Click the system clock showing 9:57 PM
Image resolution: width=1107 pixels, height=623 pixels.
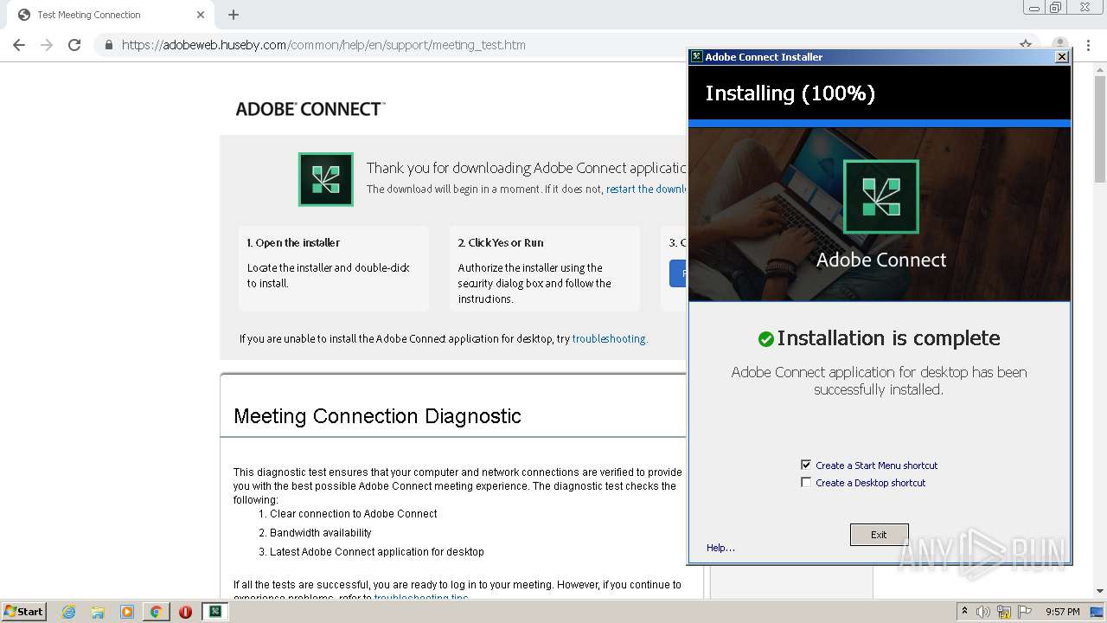click(x=1062, y=612)
